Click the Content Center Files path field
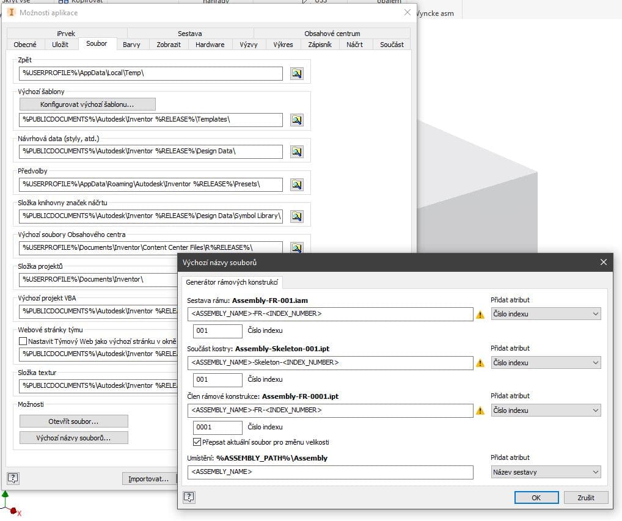This screenshot has width=622, height=521. [151, 247]
